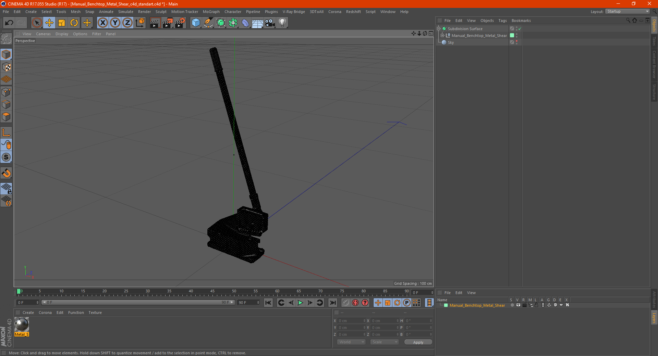Enable Axis mode L-shaped icon

coord(6,132)
